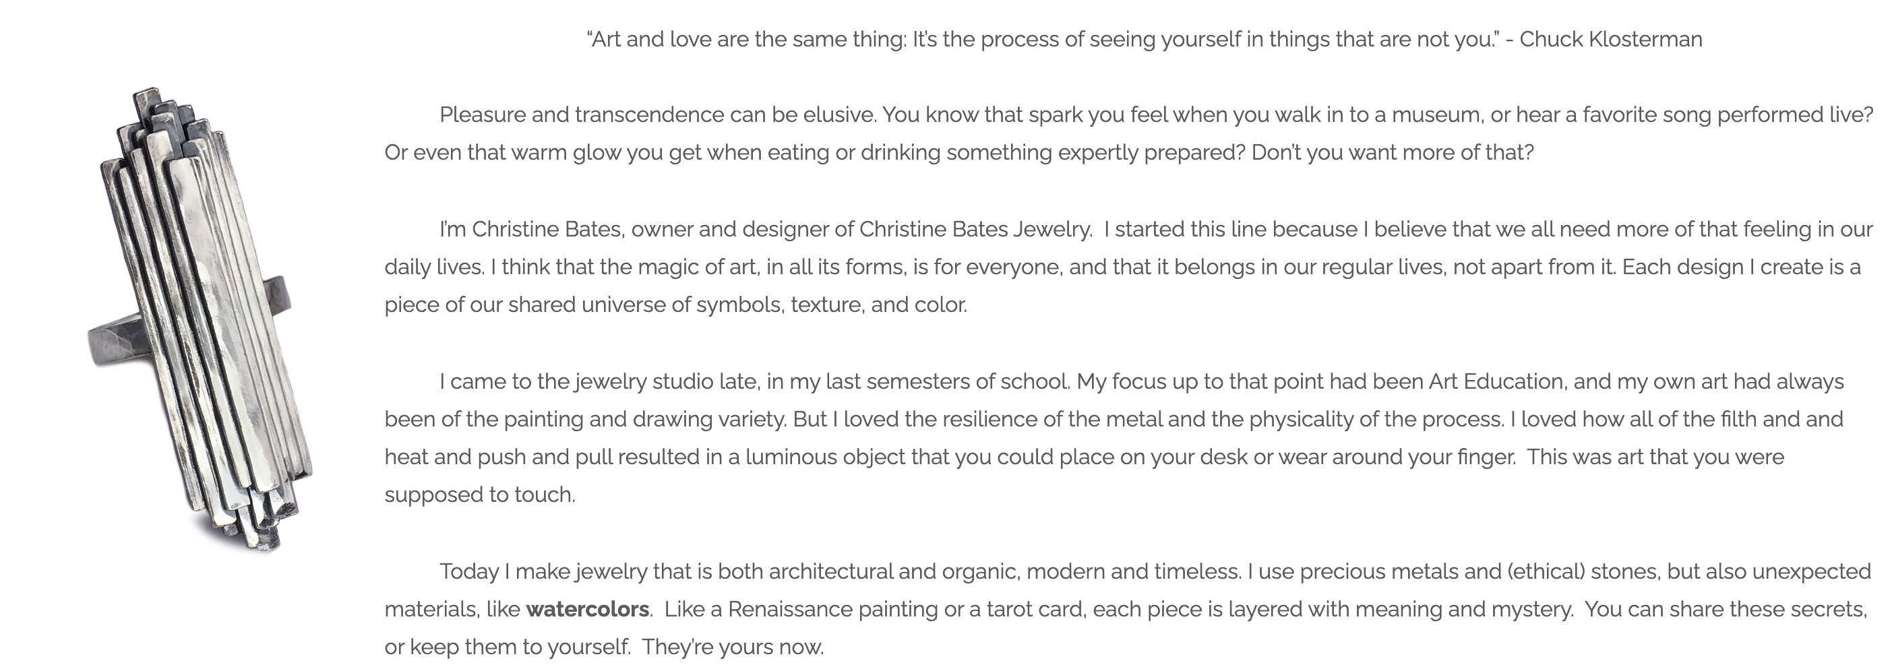This screenshot has width=1890, height=667.
Task: Click the "Art and love" quote line
Action: [1042, 39]
